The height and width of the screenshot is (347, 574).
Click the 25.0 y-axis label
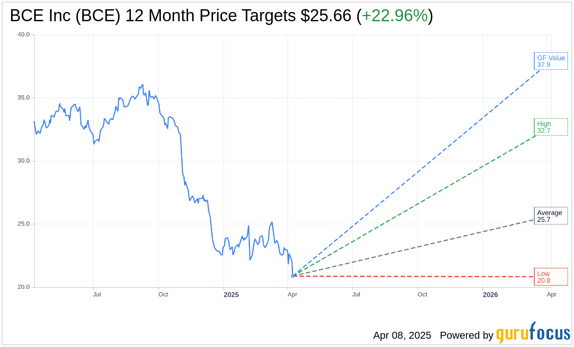tap(24, 224)
